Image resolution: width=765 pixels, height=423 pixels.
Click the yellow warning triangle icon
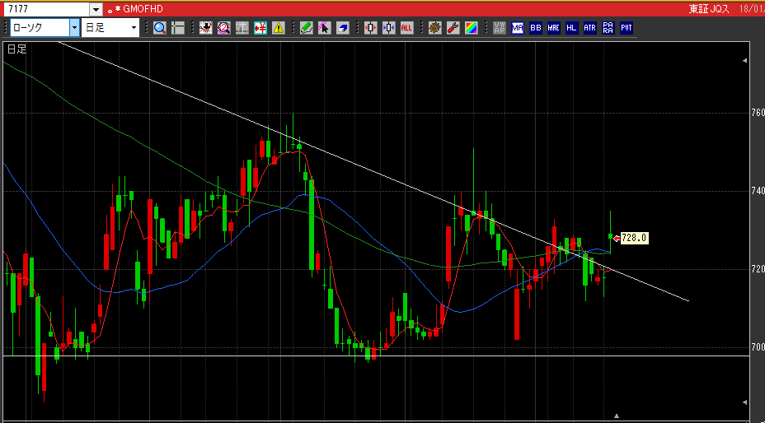279,28
